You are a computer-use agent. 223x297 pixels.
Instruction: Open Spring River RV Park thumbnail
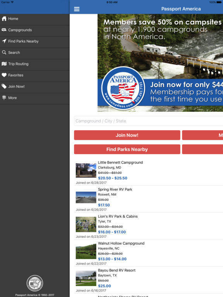click(86, 197)
